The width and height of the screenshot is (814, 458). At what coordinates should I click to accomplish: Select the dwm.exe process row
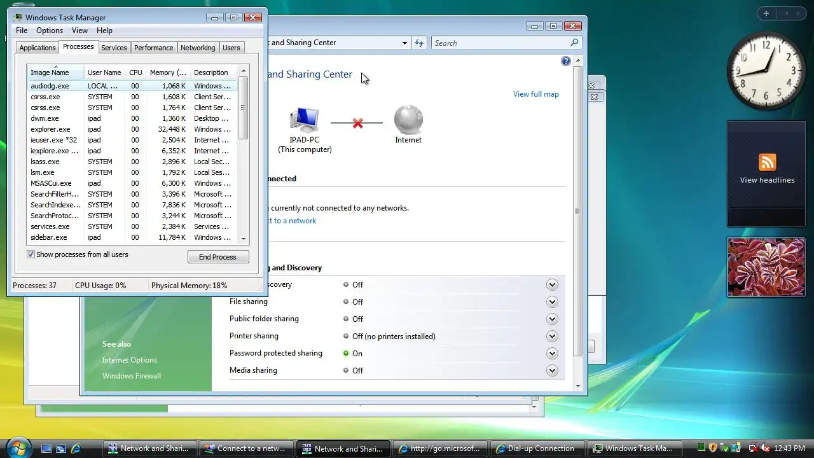[x=132, y=118]
